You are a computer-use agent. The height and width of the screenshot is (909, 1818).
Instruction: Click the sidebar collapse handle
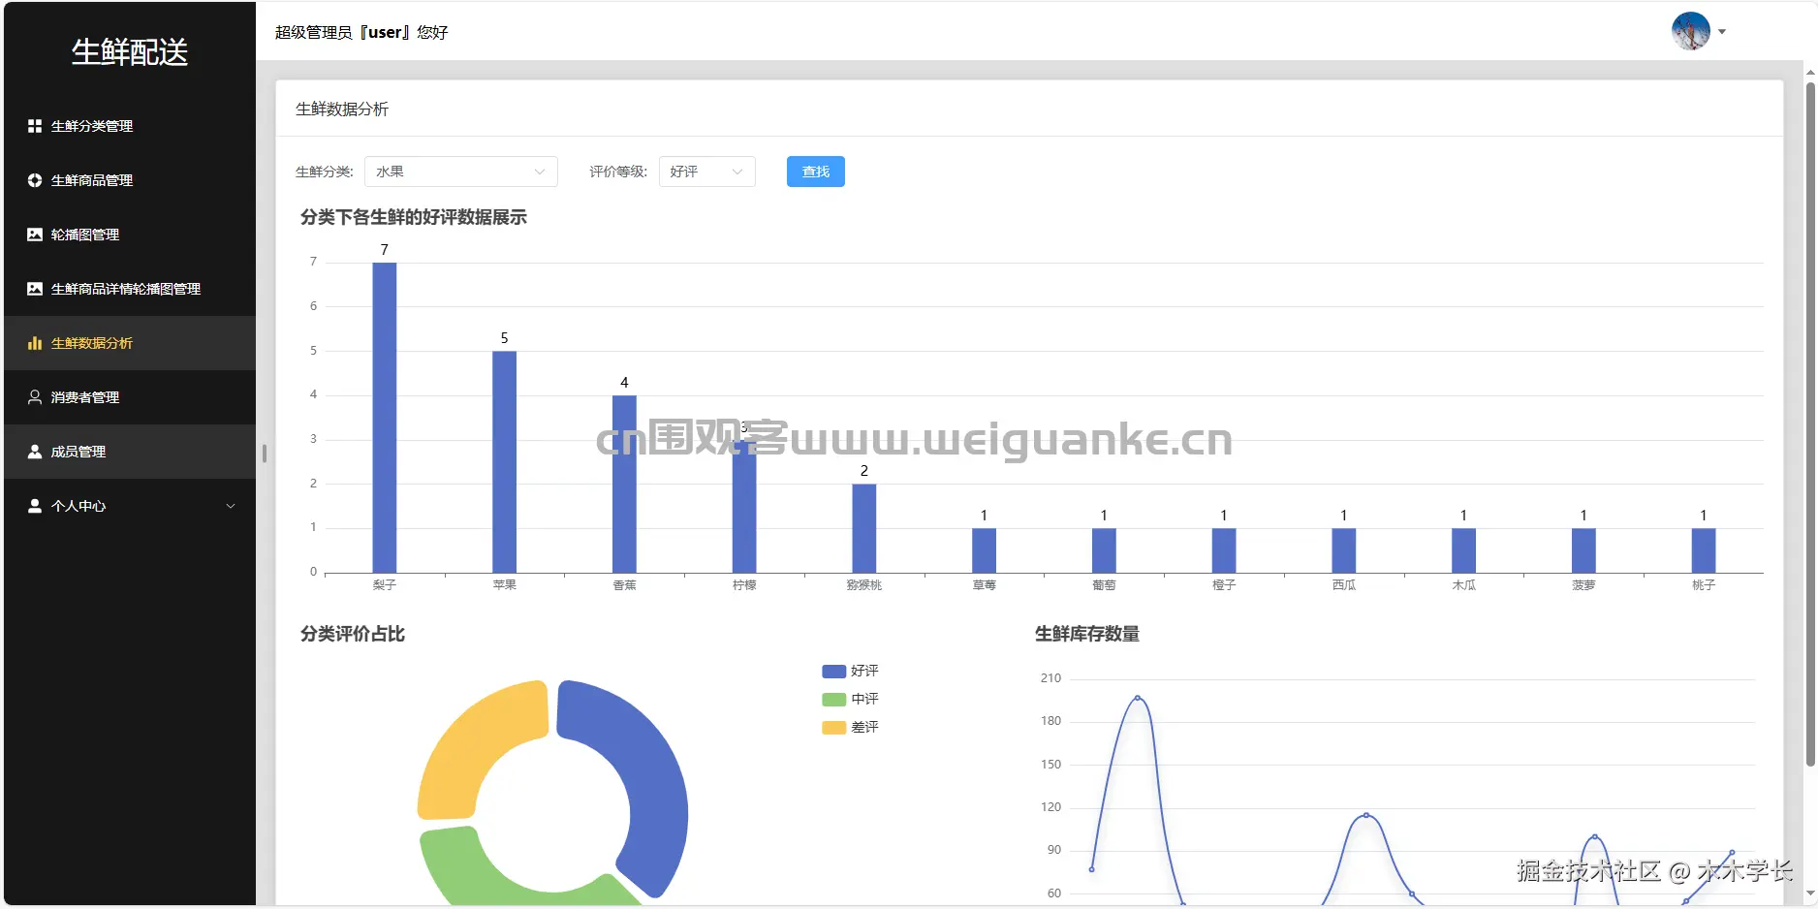(x=265, y=453)
